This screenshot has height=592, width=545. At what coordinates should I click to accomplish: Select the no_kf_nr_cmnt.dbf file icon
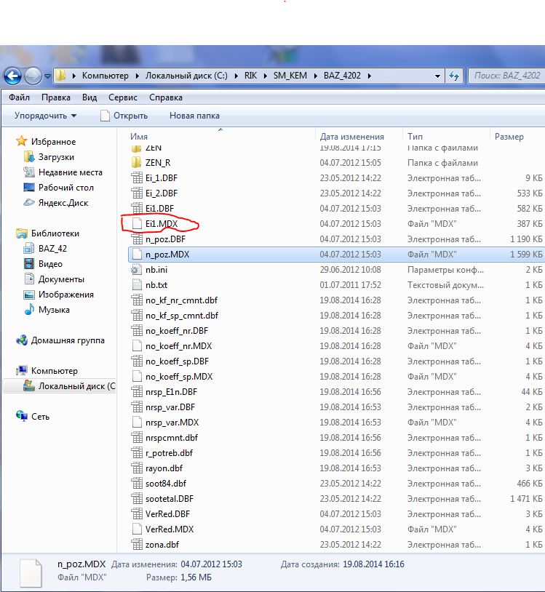(137, 300)
